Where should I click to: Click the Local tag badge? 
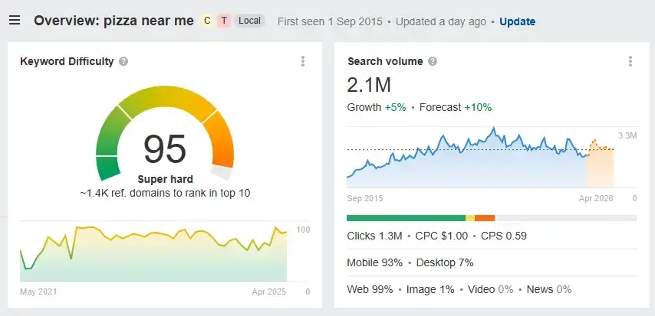click(x=249, y=21)
